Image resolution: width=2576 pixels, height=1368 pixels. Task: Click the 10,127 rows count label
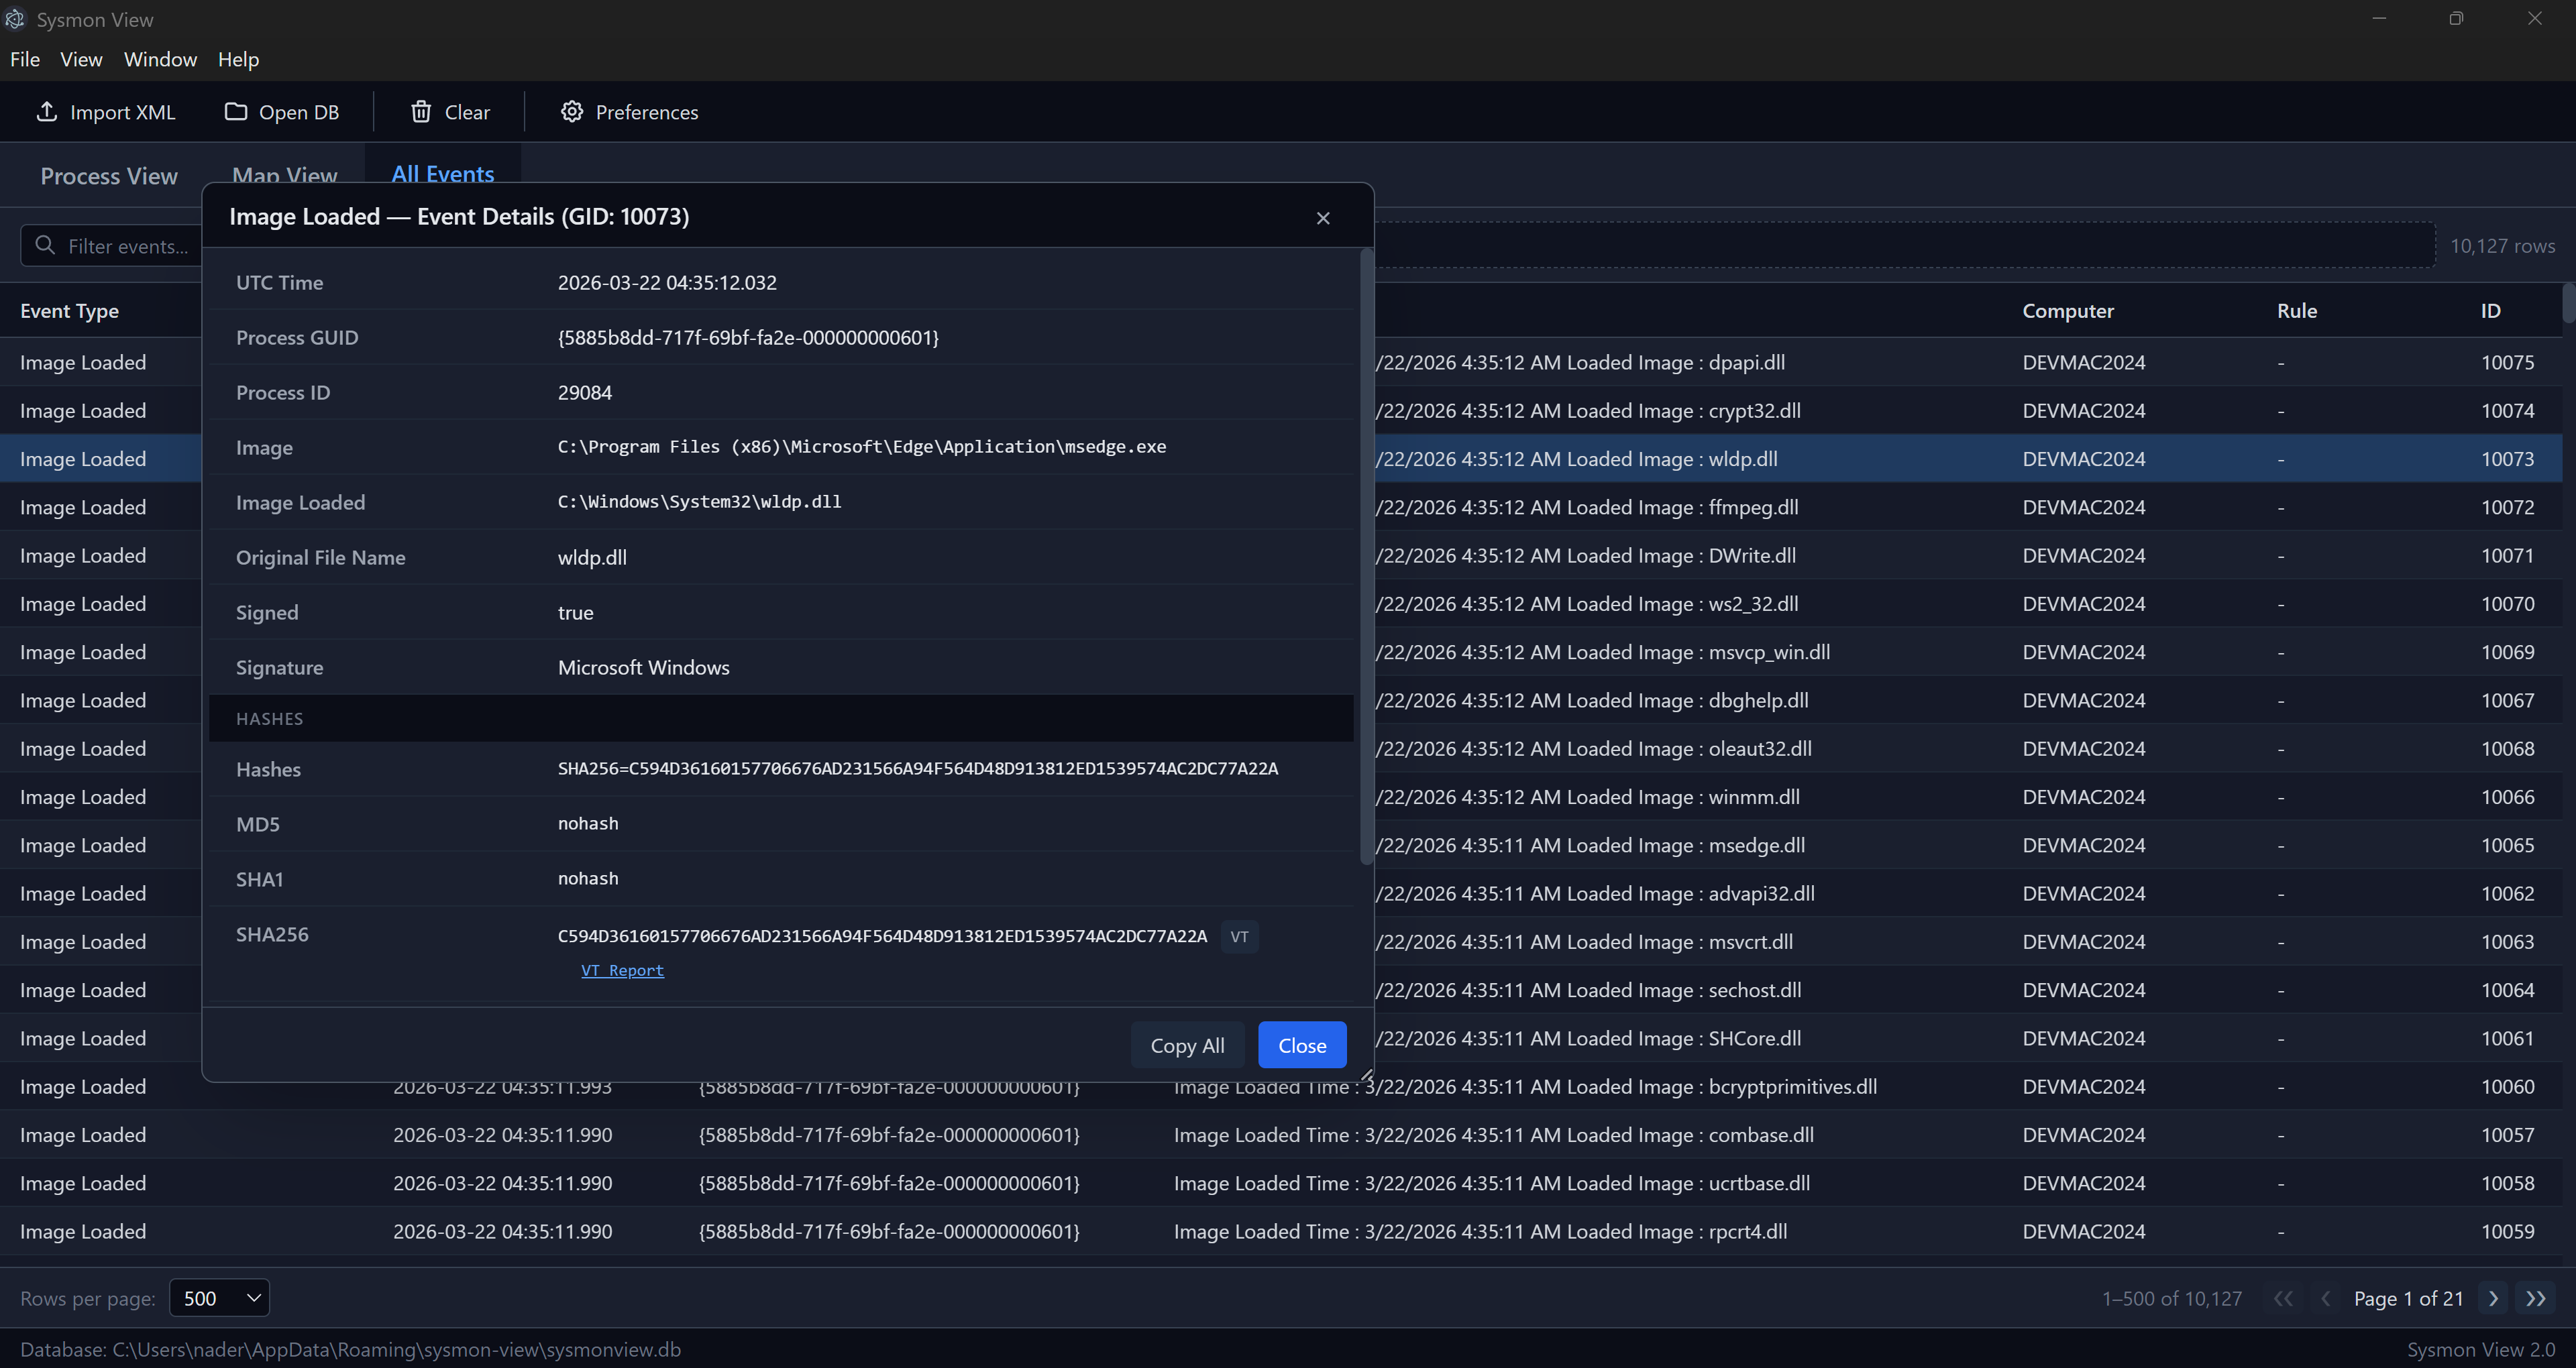tap(2502, 246)
